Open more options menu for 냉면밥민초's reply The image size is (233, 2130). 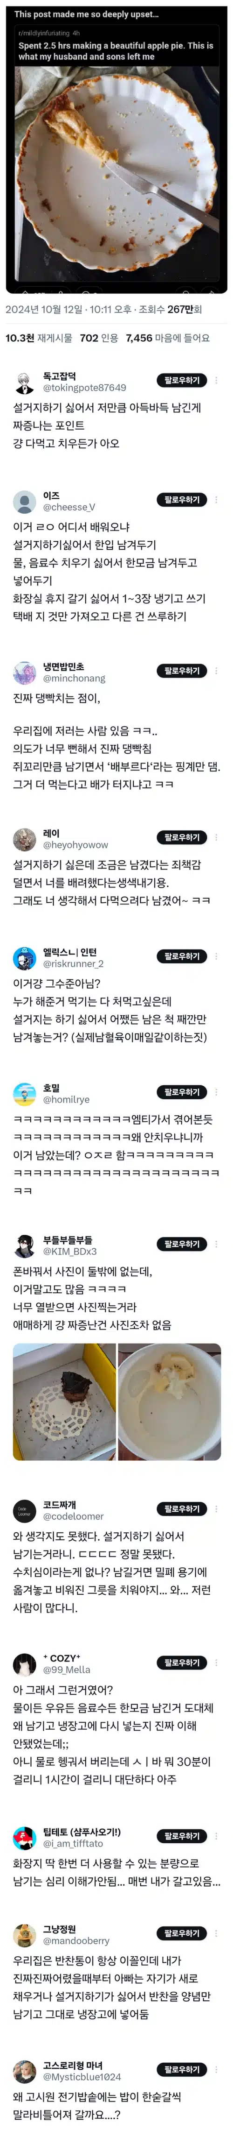pyautogui.click(x=217, y=671)
